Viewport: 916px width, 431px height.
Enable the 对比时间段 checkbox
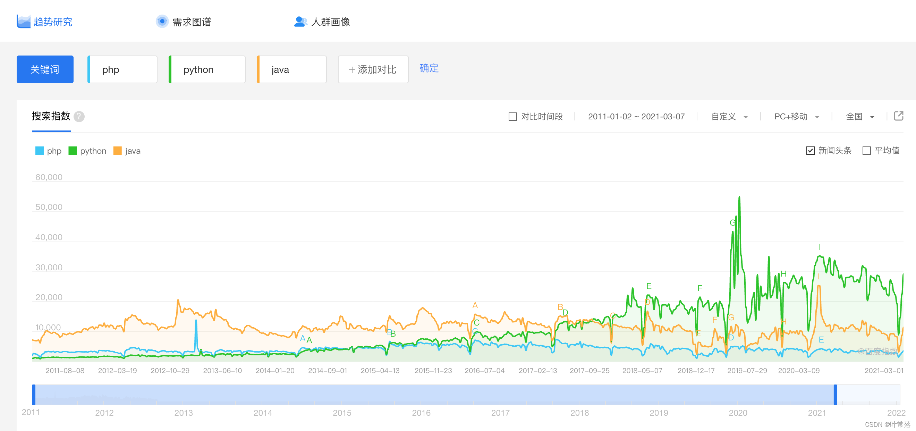(x=512, y=117)
